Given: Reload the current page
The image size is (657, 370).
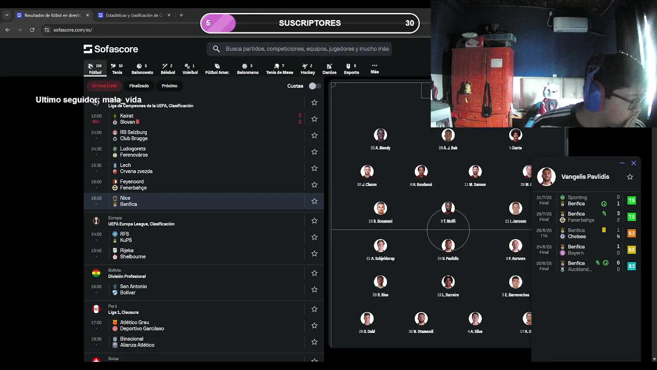Looking at the screenshot, I should click(32, 30).
